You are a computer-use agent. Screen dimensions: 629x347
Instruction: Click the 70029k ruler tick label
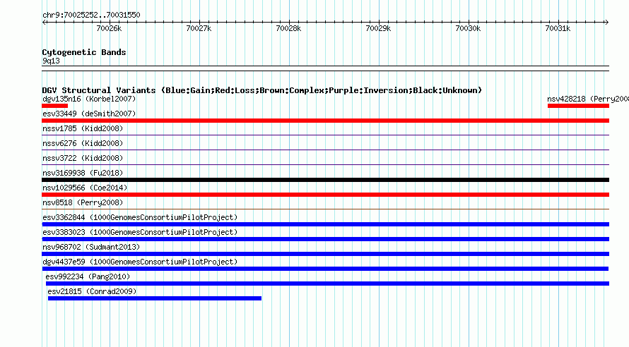(378, 28)
